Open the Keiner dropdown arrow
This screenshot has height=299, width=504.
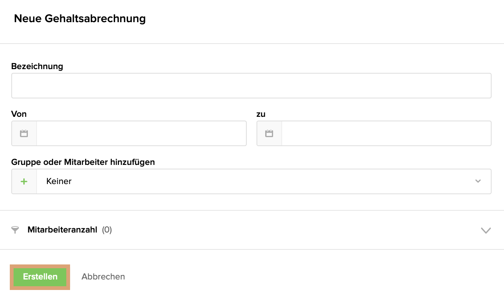click(478, 181)
